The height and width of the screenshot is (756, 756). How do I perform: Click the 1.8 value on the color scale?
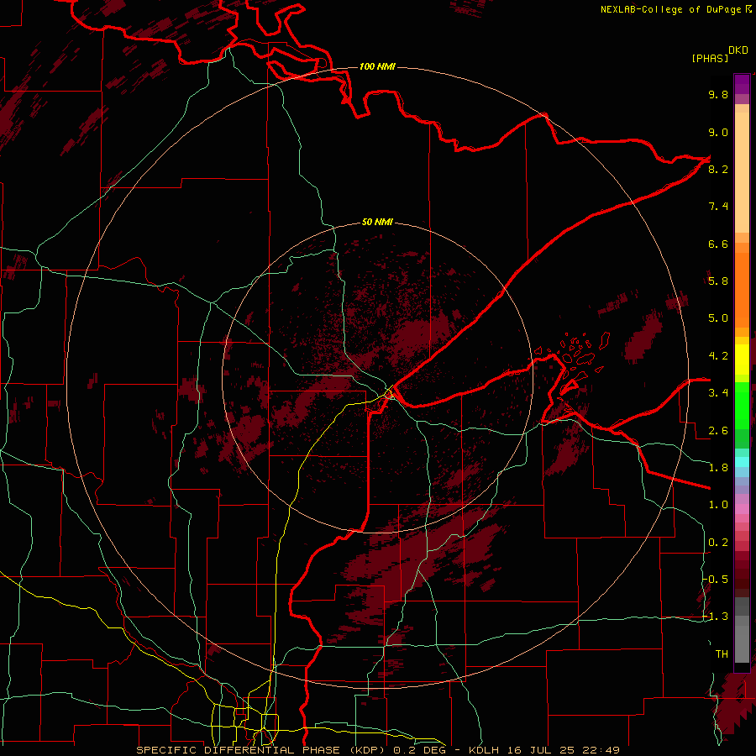(718, 468)
